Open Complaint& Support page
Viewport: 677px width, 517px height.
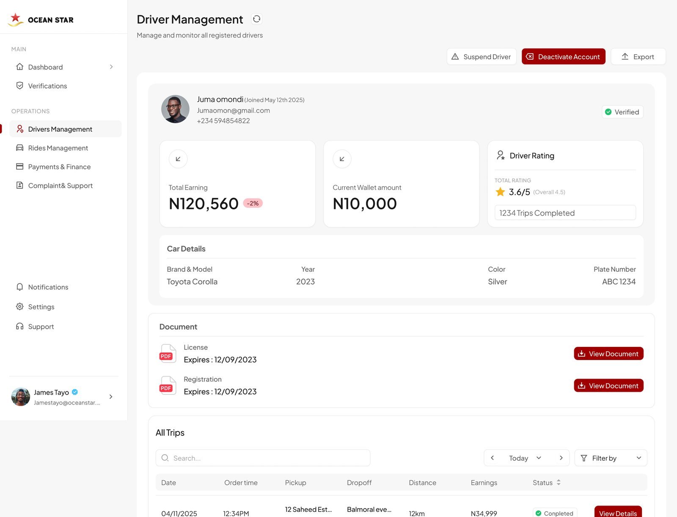(65, 185)
